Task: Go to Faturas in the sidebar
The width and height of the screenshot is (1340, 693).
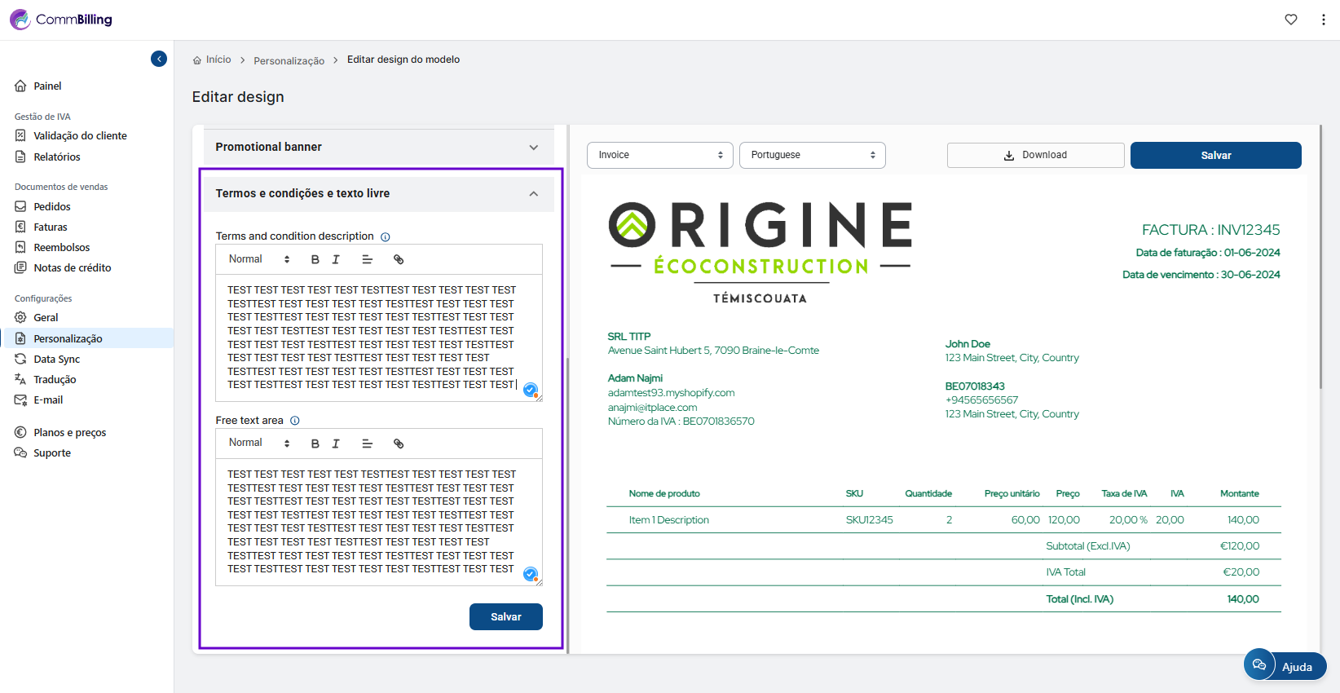Action: coord(51,227)
